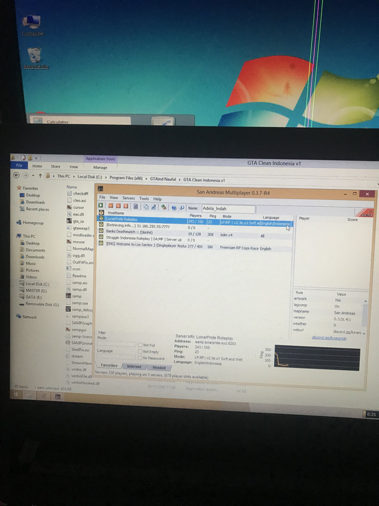Click the Copy Server Info pages icon
Viewport: 379px width, 506px height.
[x=146, y=207]
